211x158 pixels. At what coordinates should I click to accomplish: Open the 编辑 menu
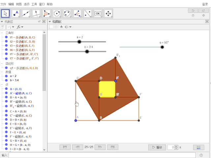coord(11,4)
